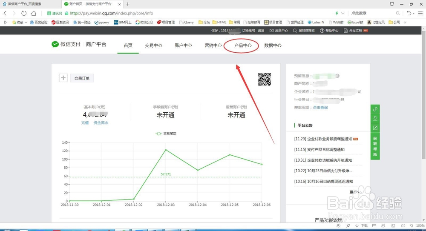Click the 100% zoom level in status bar
426x231 pixels.
[x=420, y=225]
